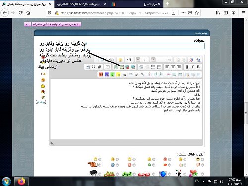Click the page vertical scrollbar thumb
Viewport: 248px width, 186px height.
[246, 113]
